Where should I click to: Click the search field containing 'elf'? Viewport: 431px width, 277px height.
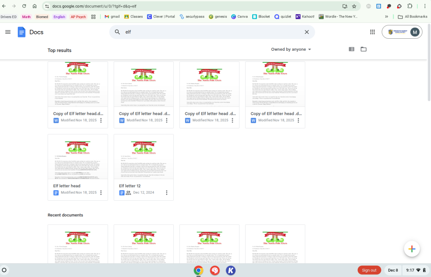(x=212, y=32)
